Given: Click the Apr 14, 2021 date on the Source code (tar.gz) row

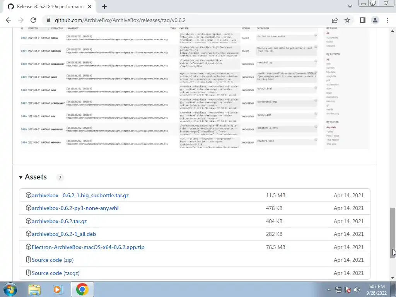Looking at the screenshot, I should [x=349, y=273].
